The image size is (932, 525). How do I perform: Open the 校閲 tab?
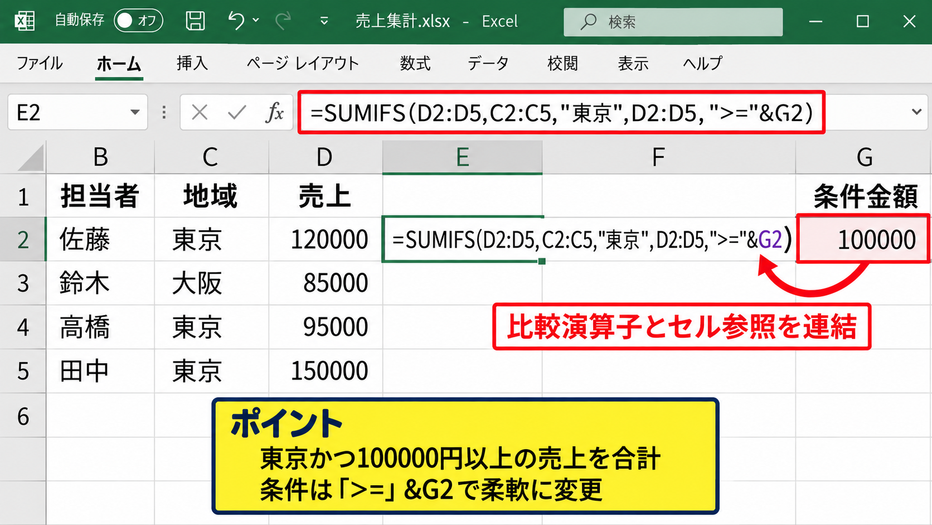pos(562,63)
